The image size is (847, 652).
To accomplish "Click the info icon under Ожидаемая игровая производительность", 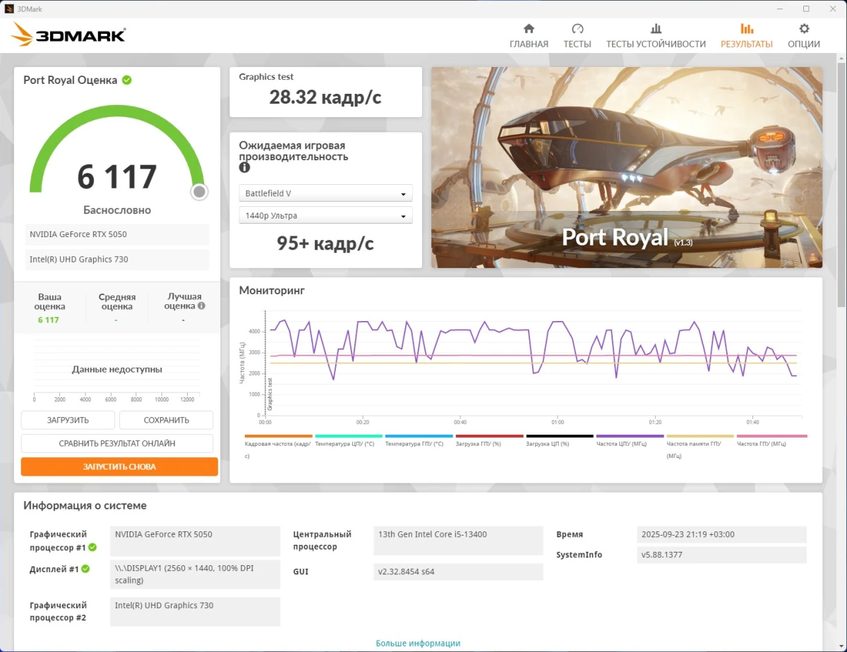I will coord(244,167).
